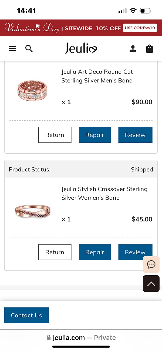162x351 pixels.
Task: Review the Art Deco Men's Band
Action: (x=135, y=135)
